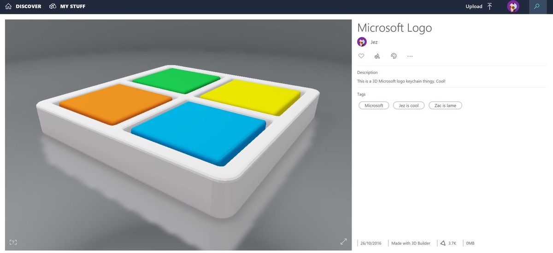
Task: Expand the 3D viewer to fullscreen
Action: click(344, 241)
